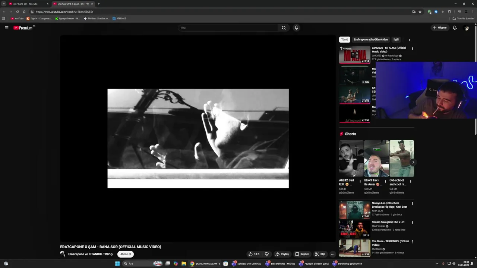Click the Oluştur create button
Image resolution: width=477 pixels, height=268 pixels.
(440, 28)
